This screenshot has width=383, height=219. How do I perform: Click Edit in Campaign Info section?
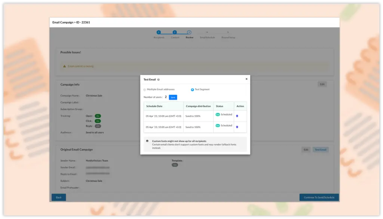pyautogui.click(x=322, y=84)
